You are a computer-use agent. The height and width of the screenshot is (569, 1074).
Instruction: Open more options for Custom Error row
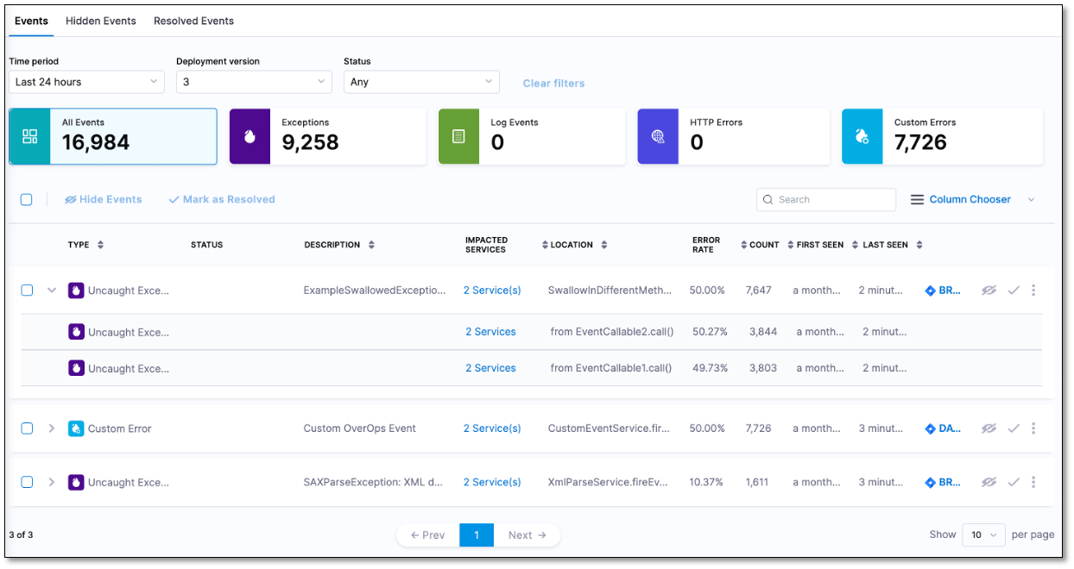(1033, 428)
